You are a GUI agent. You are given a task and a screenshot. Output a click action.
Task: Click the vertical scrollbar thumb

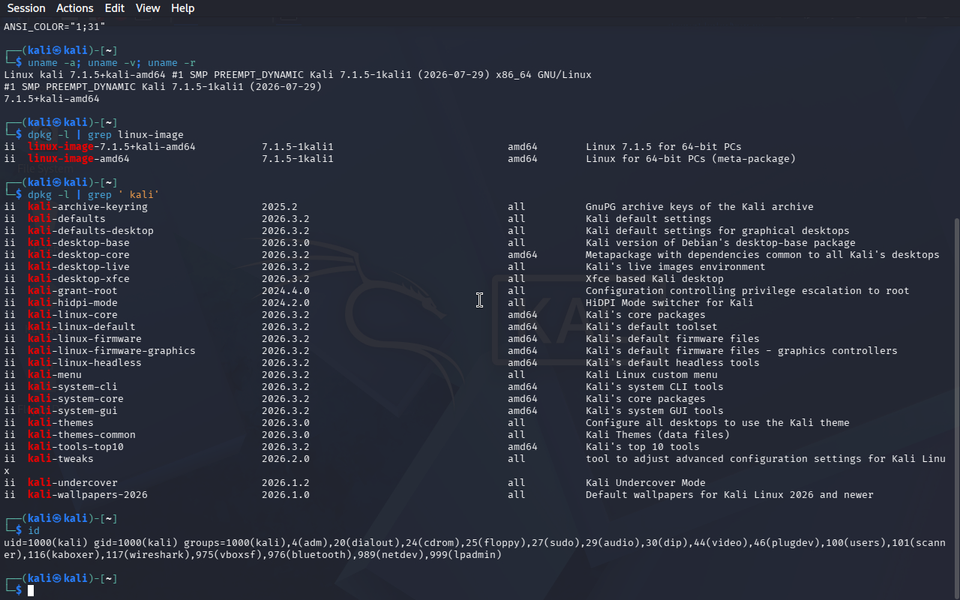pyautogui.click(x=955, y=409)
